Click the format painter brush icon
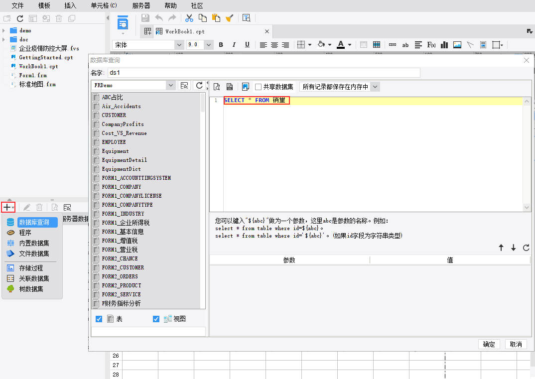Viewport: 535px width, 379px height. point(229,18)
